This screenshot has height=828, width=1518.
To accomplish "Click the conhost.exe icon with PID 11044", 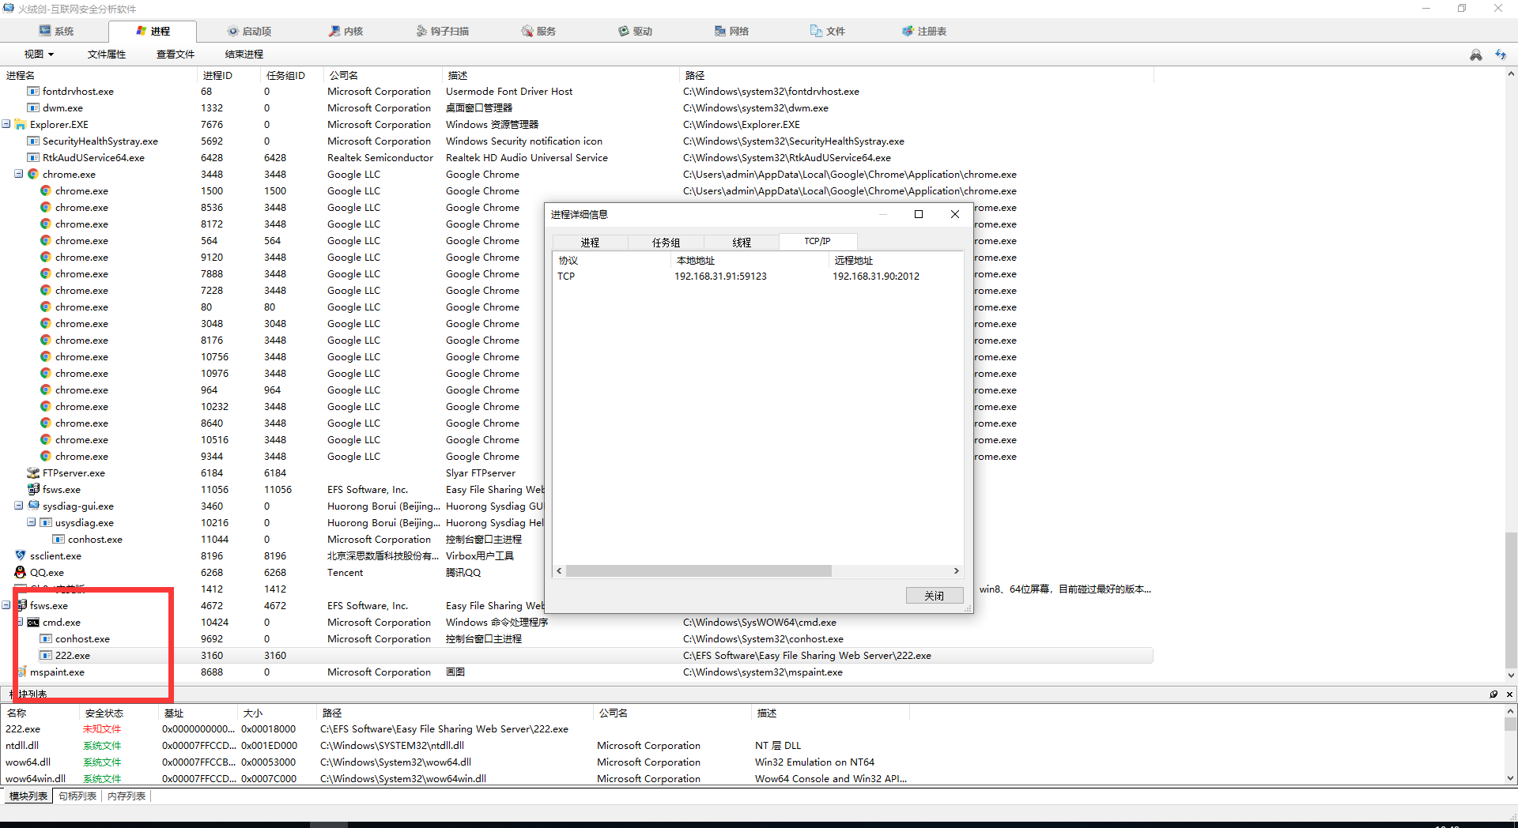I will (x=59, y=540).
